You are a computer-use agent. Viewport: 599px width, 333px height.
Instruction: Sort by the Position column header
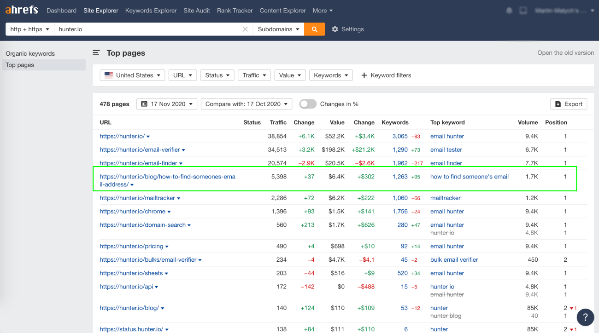click(x=556, y=122)
